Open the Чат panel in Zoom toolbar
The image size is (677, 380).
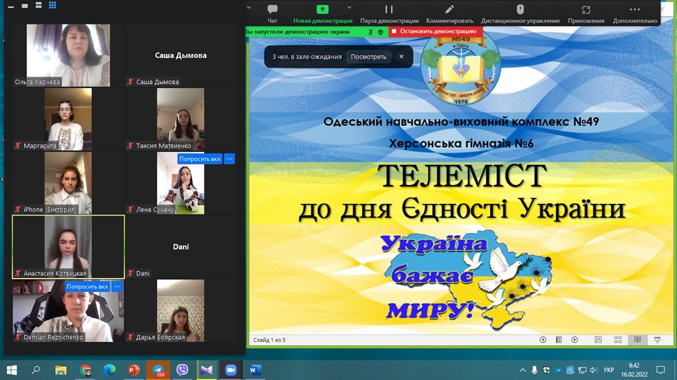point(272,12)
